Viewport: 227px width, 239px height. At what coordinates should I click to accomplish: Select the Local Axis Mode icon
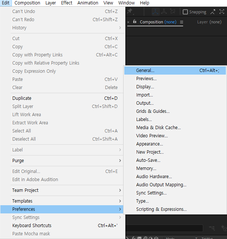pos(156,12)
